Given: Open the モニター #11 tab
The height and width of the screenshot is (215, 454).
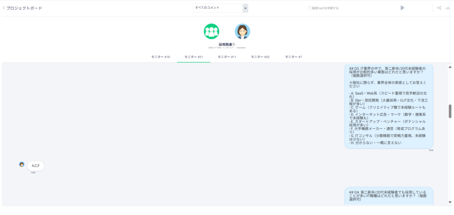Looking at the screenshot, I should (x=227, y=57).
